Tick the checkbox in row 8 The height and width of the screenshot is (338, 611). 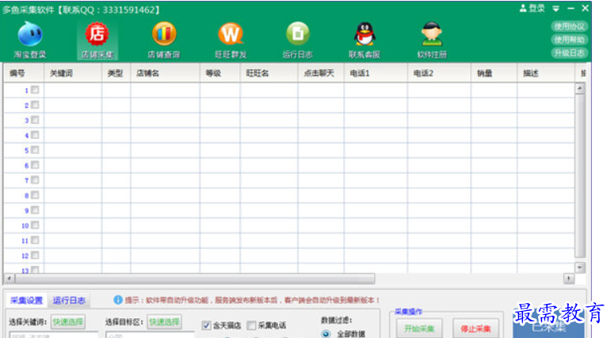click(35, 194)
